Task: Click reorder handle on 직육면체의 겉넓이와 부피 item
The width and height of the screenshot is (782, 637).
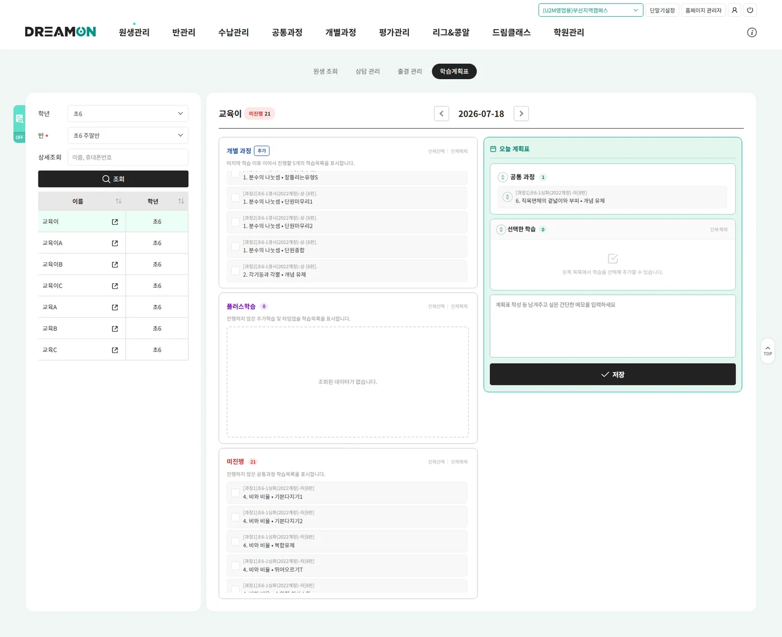Action: coord(507,197)
